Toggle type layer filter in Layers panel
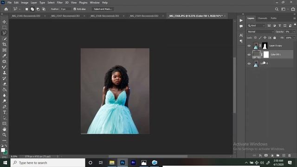Image resolution: width=297 pixels, height=167 pixels. coord(280,26)
